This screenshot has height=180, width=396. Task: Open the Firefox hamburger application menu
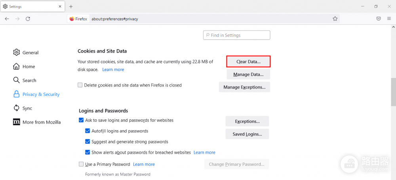pos(389,19)
